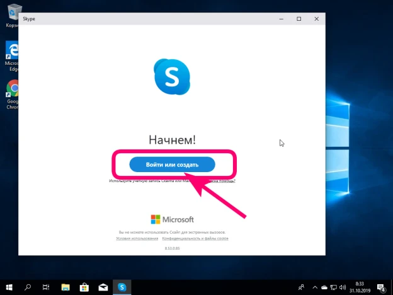Open taskbar search magnifier
The width and height of the screenshot is (393, 295).
pyautogui.click(x=28, y=287)
